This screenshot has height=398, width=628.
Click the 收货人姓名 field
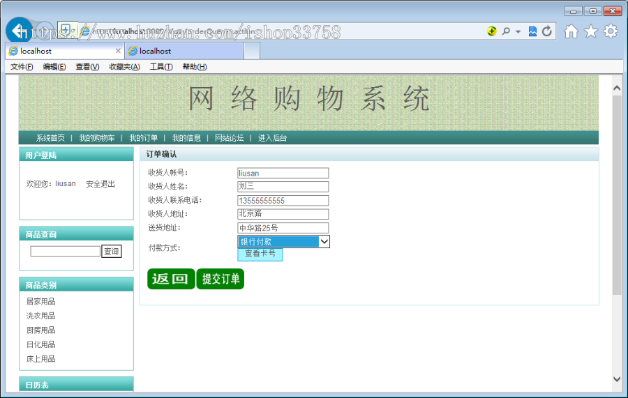point(283,187)
